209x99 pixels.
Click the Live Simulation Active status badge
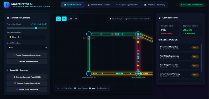point(192,5)
